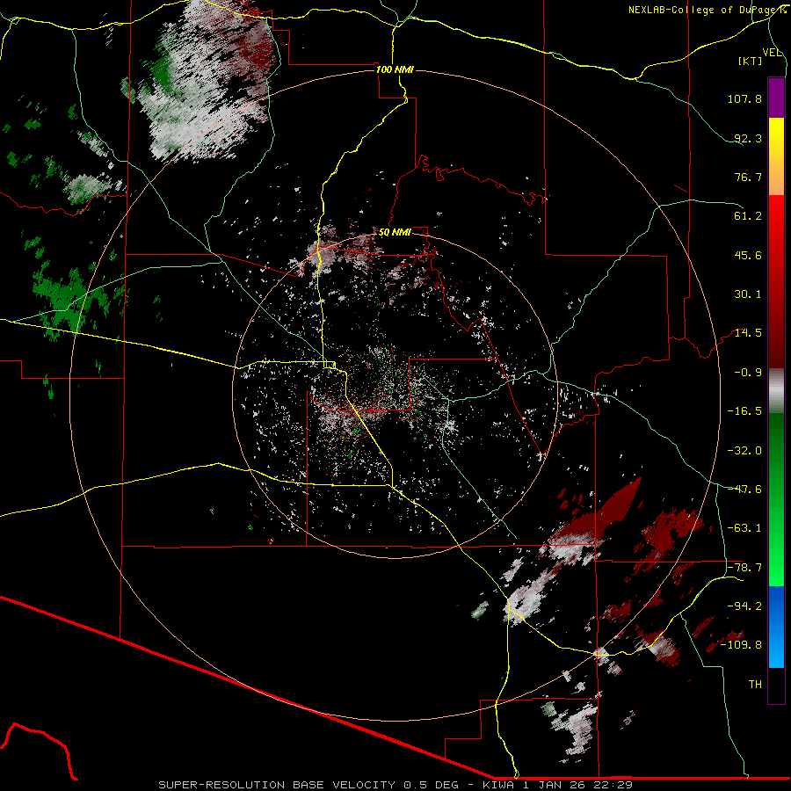Select the -16.5 velocity scale value
Image resolution: width=791 pixels, height=791 pixels.
click(x=744, y=411)
